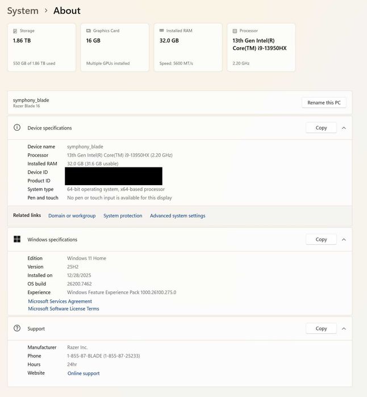Viewport: 367px width, 397px height.
Task: Click the symphony_blade PC name header
Action: click(31, 100)
